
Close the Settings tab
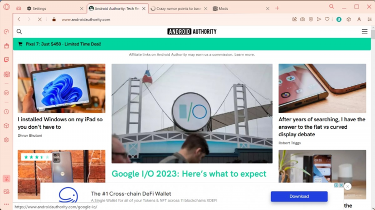coord(81,8)
